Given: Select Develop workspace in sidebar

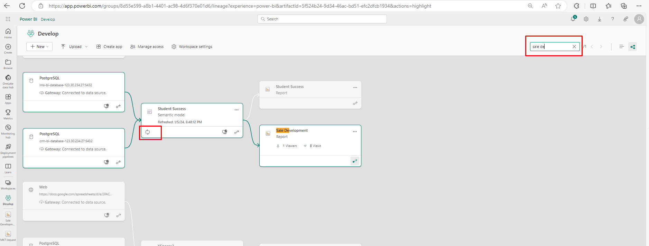Looking at the screenshot, I should coord(8,200).
